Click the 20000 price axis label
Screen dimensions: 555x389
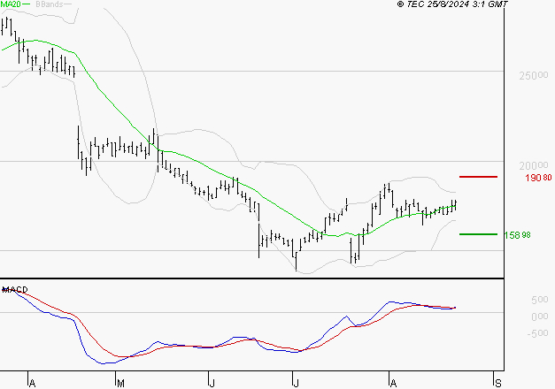(534, 165)
